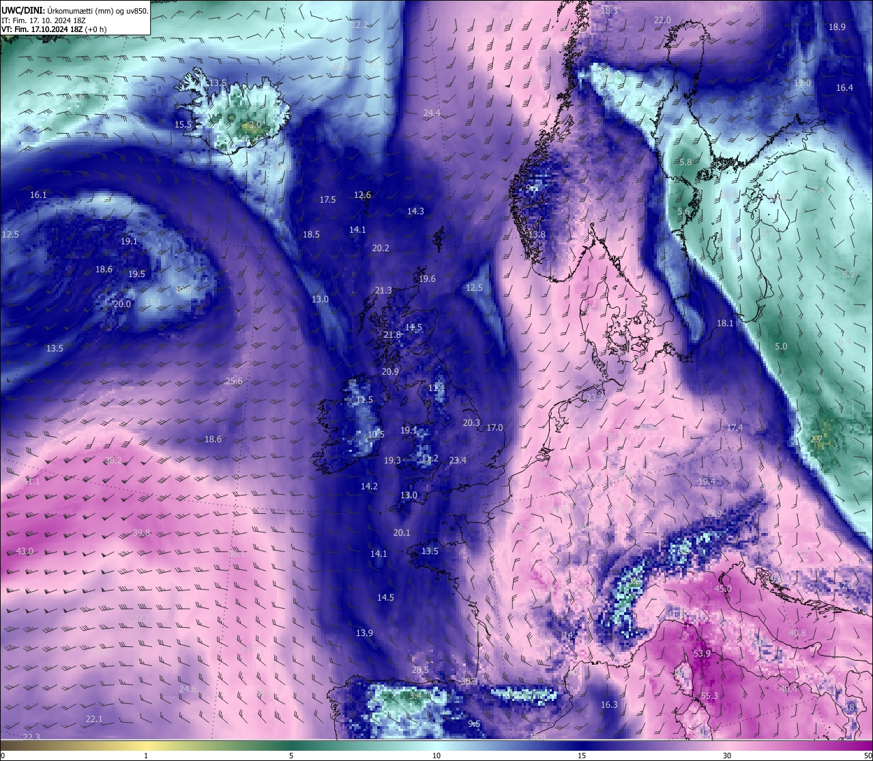Screen dimensions: 873x761
Task: Click the 17.0 value off East Anglia
Action: point(494,427)
